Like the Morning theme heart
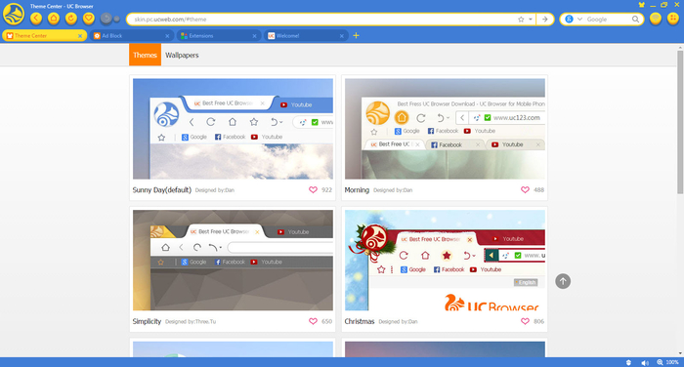The image size is (684, 367). (x=525, y=189)
